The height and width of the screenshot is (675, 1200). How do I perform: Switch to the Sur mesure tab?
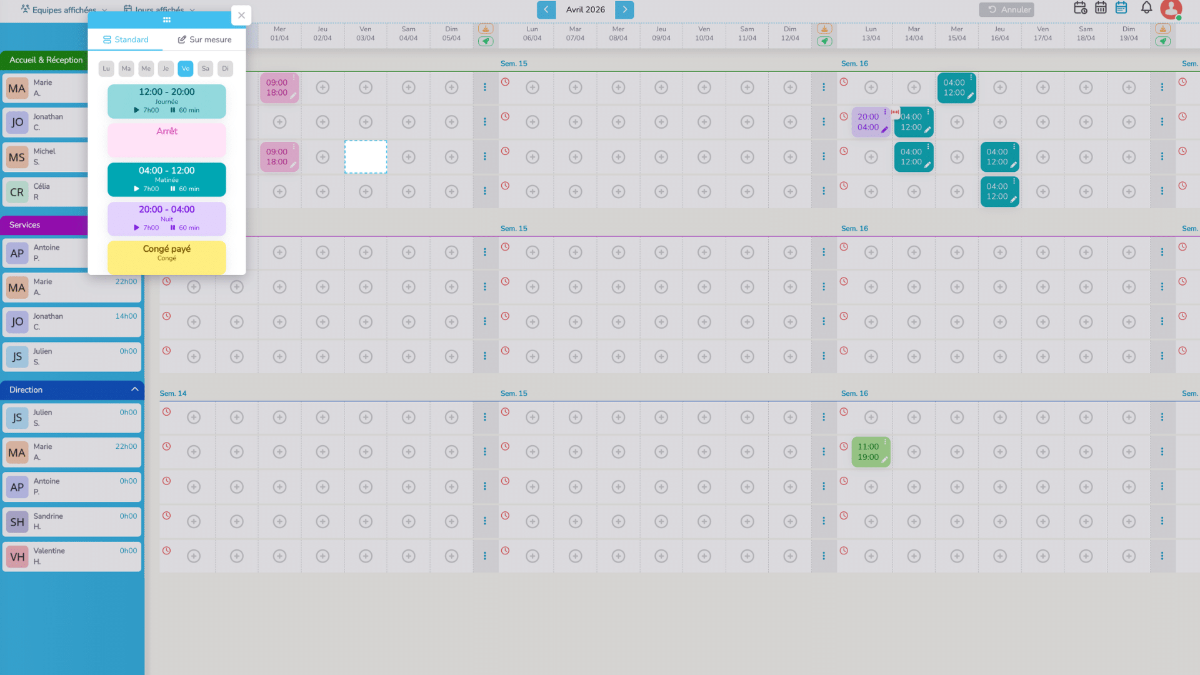pos(204,39)
